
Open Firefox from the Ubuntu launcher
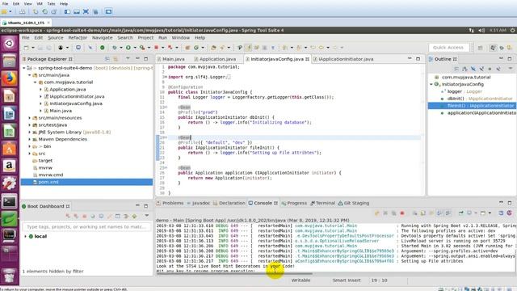coord(9,78)
